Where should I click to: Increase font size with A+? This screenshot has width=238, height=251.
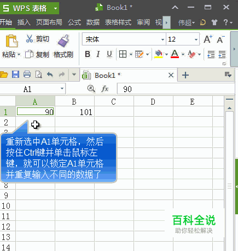[208, 39]
